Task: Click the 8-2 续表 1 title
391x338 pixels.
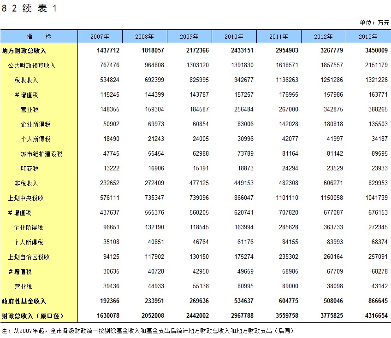Action: tap(29, 9)
